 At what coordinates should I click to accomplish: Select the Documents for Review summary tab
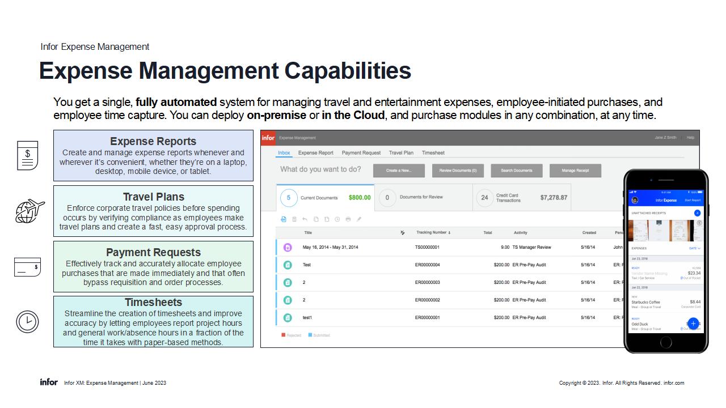coord(424,198)
